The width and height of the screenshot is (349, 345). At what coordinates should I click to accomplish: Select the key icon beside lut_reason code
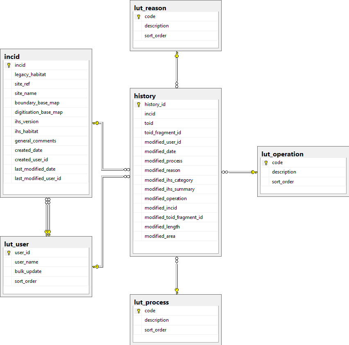coord(138,16)
